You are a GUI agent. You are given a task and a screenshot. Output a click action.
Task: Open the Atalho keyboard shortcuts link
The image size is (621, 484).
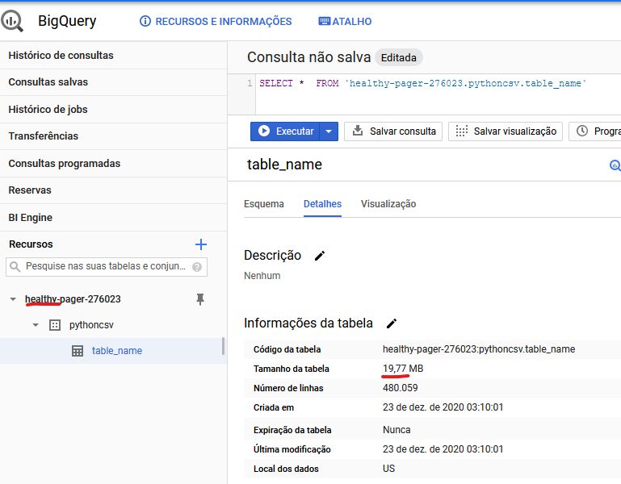click(345, 21)
